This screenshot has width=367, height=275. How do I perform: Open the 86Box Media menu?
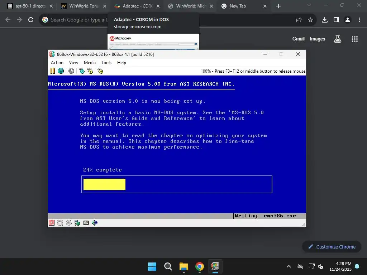[90, 63]
